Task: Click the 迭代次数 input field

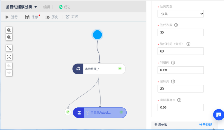Action: [x=181, y=32]
